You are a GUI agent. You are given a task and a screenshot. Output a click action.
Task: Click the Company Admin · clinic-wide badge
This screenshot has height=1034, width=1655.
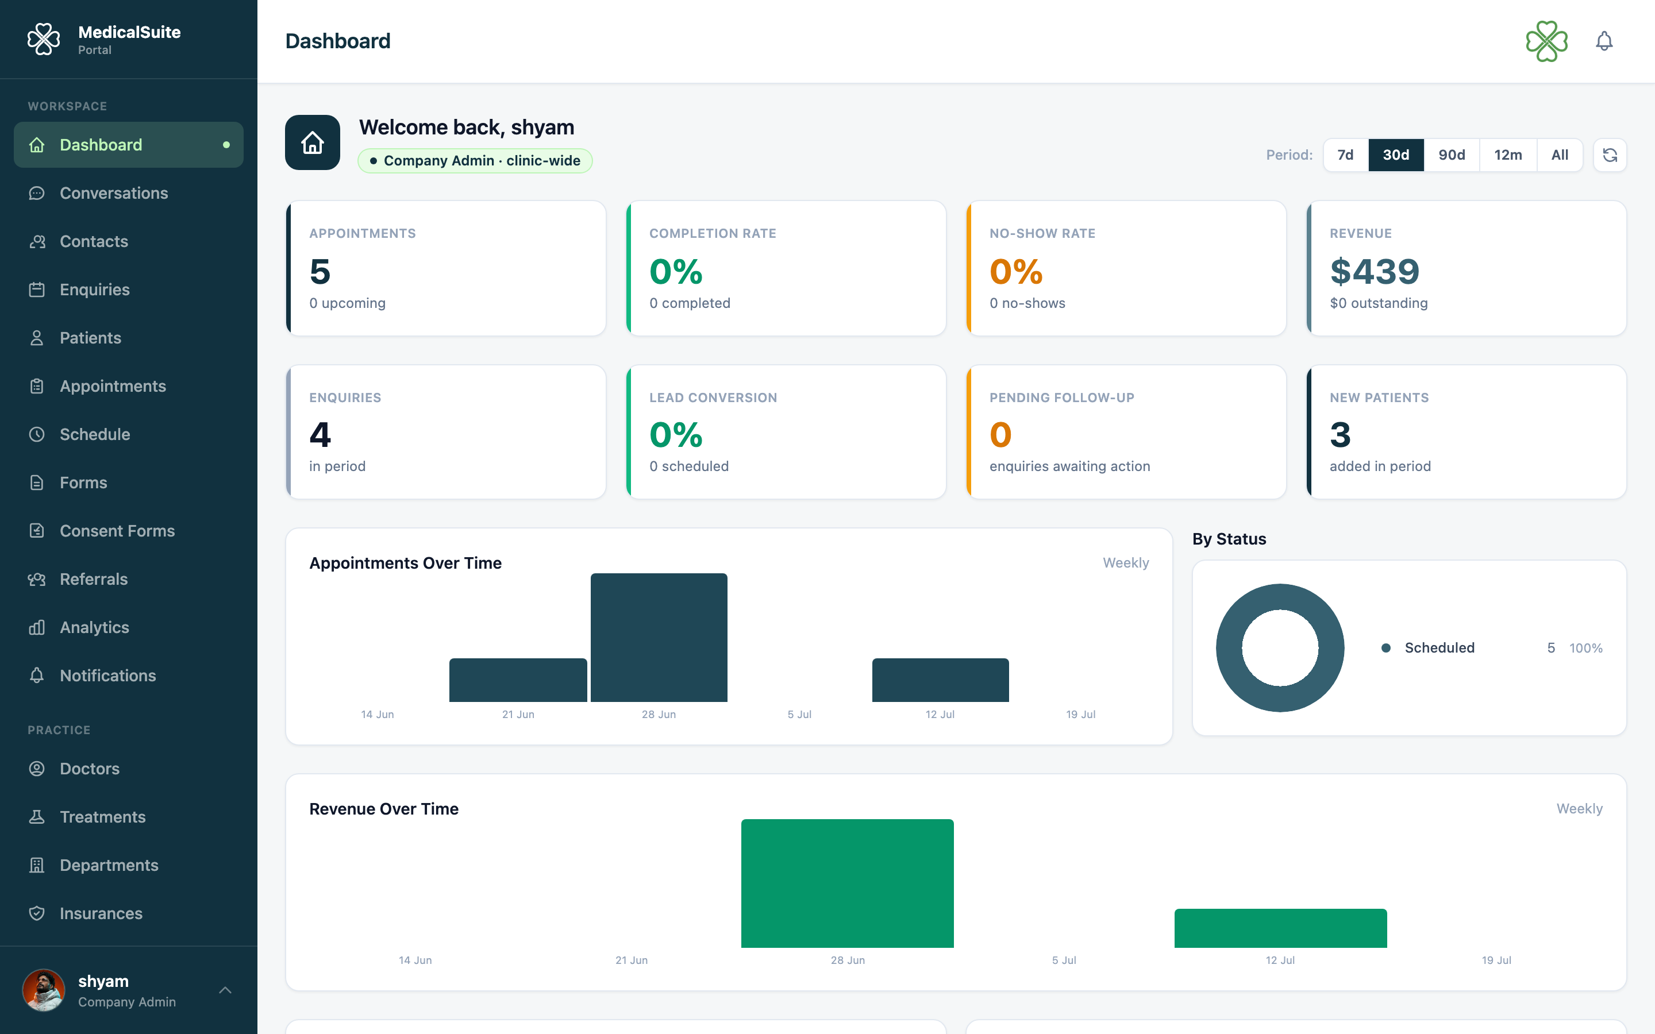[x=475, y=161]
